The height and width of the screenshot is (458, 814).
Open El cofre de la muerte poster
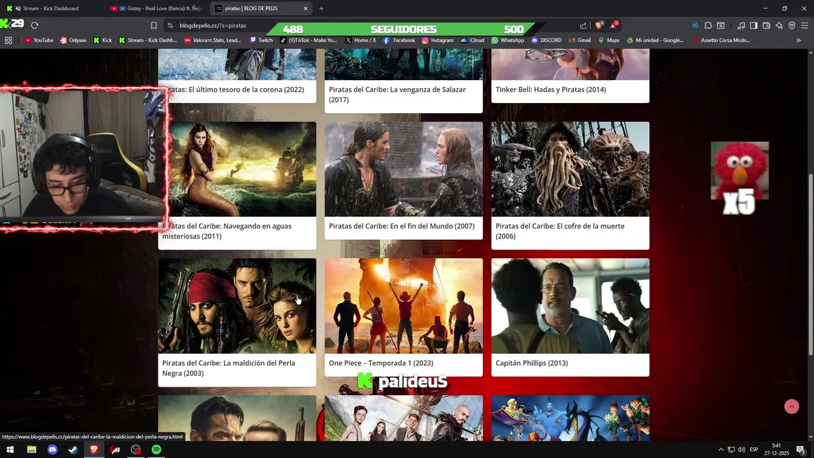coord(570,169)
